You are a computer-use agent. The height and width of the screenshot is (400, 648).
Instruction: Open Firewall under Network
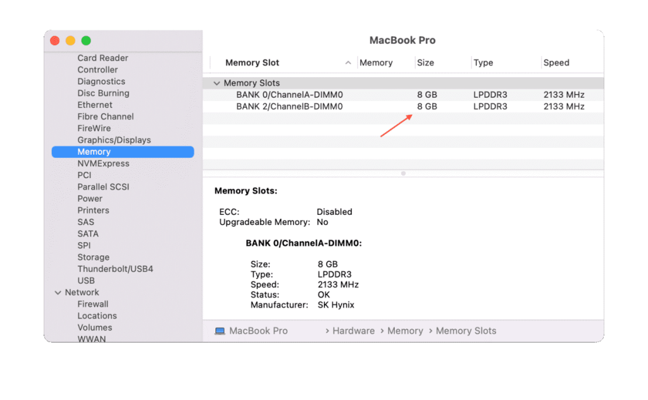92,304
